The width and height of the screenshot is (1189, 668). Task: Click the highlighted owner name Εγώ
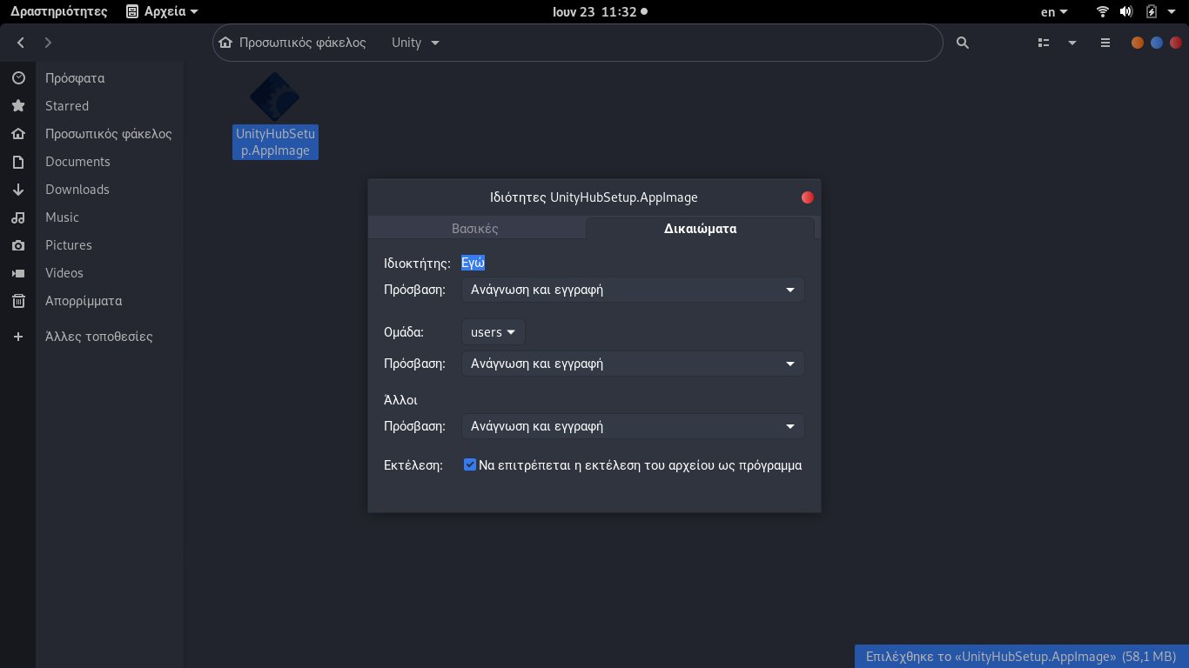coord(473,263)
